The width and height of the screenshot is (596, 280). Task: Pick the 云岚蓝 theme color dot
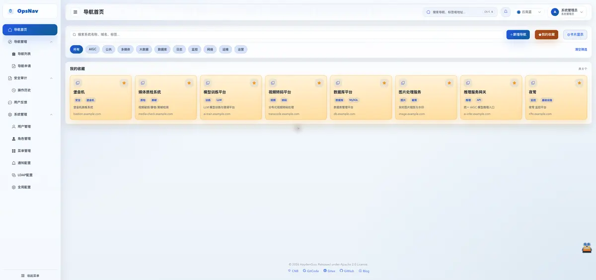[519, 12]
